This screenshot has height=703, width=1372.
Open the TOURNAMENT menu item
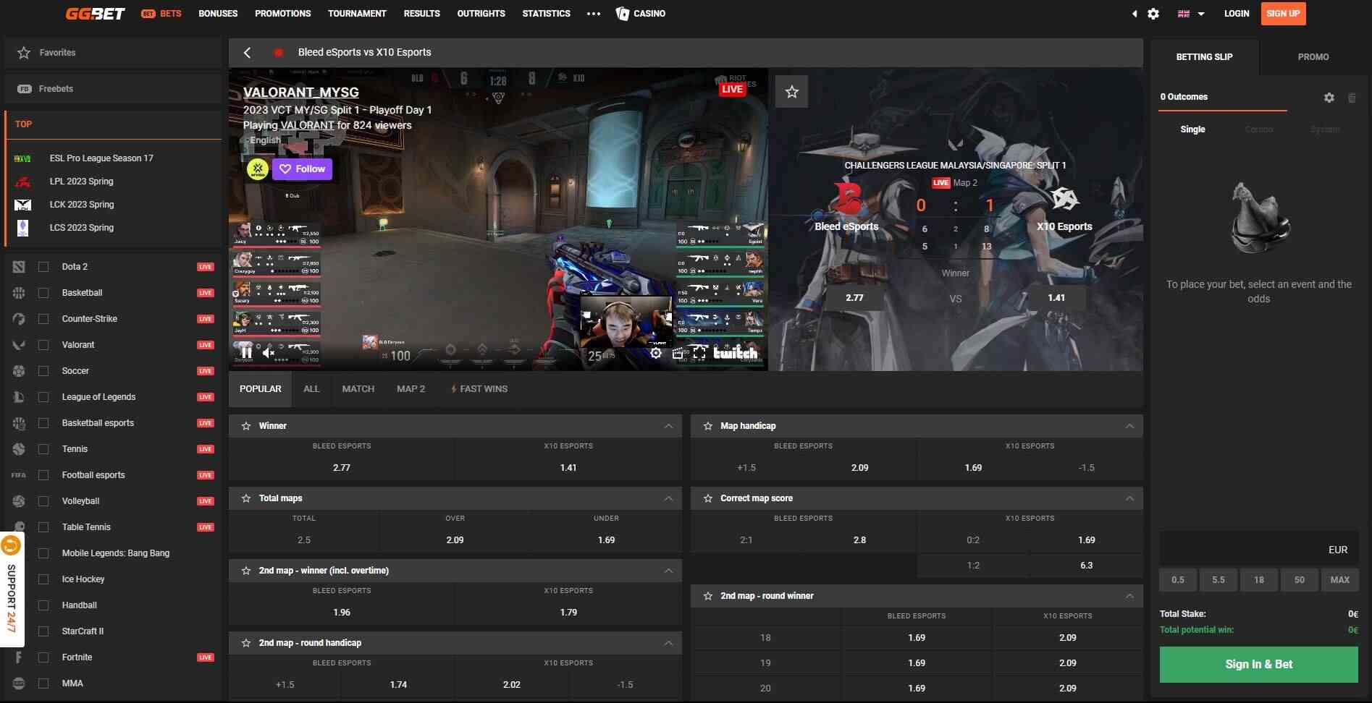pos(357,14)
